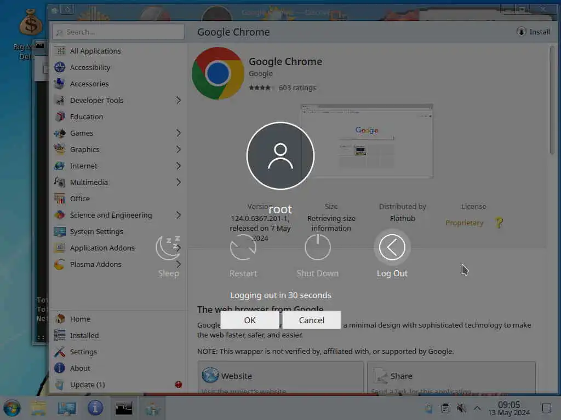Click the license question mark icon
Screen dimensions: 561x420
click(x=499, y=223)
